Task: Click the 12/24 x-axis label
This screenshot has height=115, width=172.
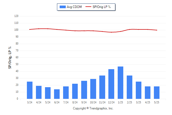Action: 111,102
